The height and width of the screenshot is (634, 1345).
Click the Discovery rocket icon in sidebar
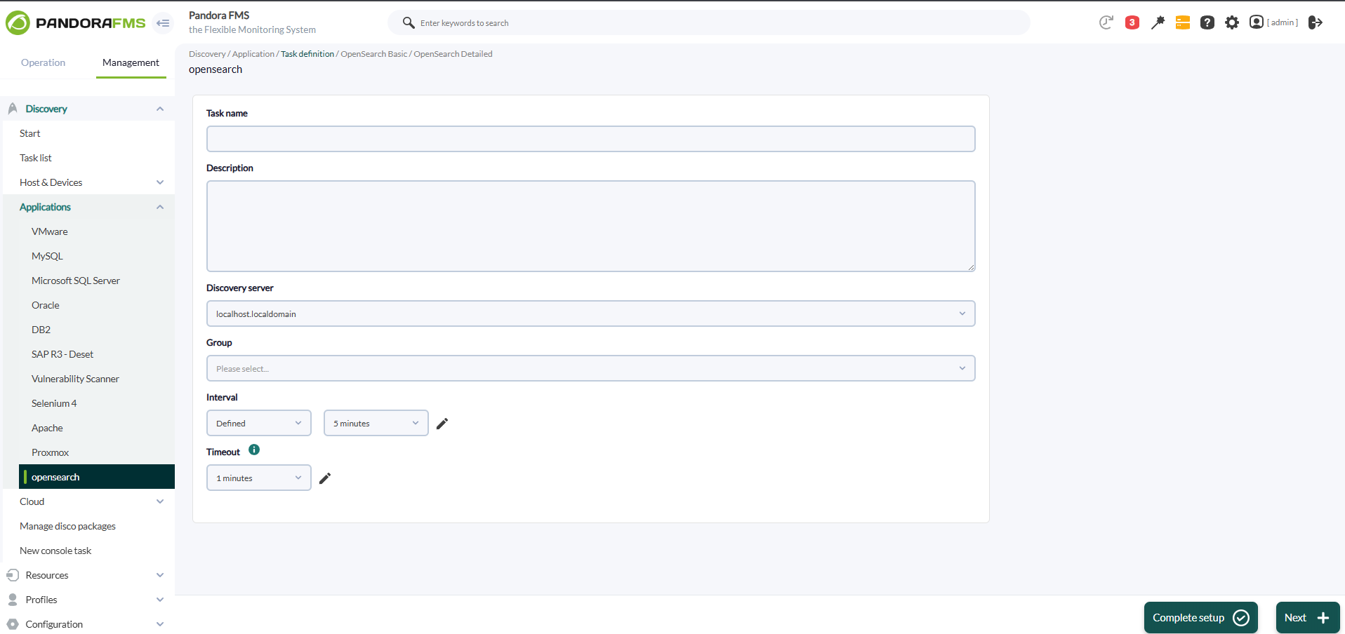point(13,109)
